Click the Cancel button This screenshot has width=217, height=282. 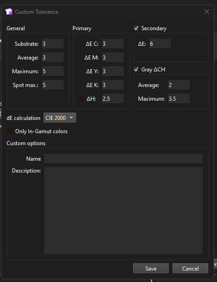pyautogui.click(x=190, y=268)
